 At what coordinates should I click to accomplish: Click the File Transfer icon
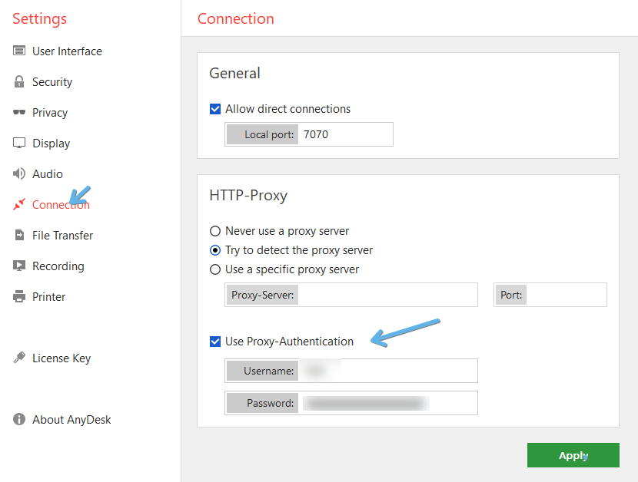[19, 236]
